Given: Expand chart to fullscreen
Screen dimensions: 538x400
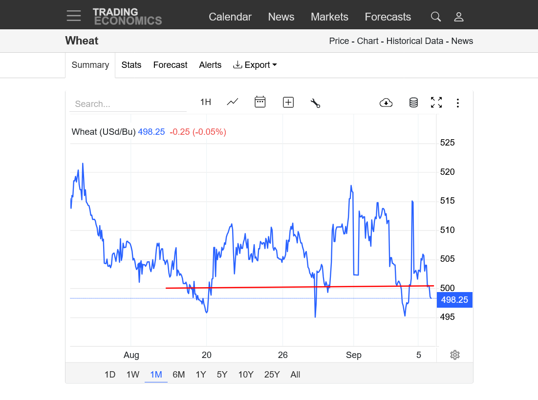Looking at the screenshot, I should (x=436, y=103).
